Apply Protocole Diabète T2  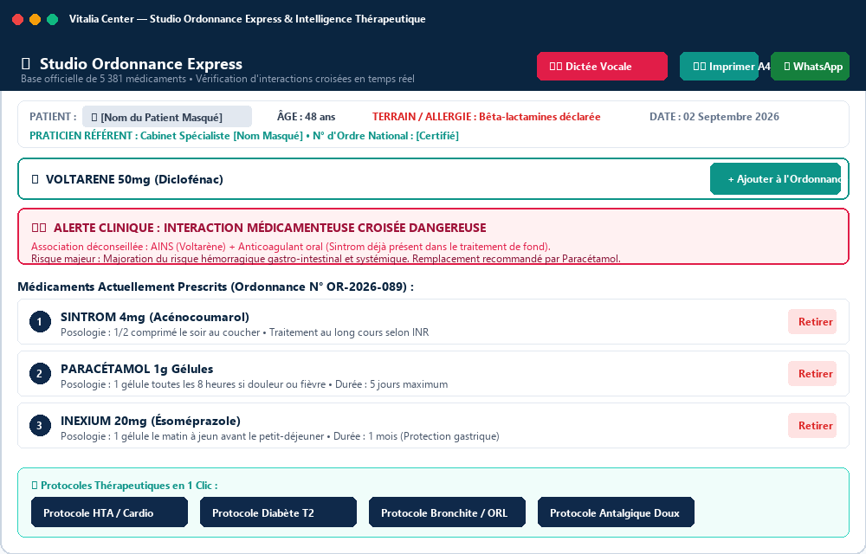click(x=278, y=512)
